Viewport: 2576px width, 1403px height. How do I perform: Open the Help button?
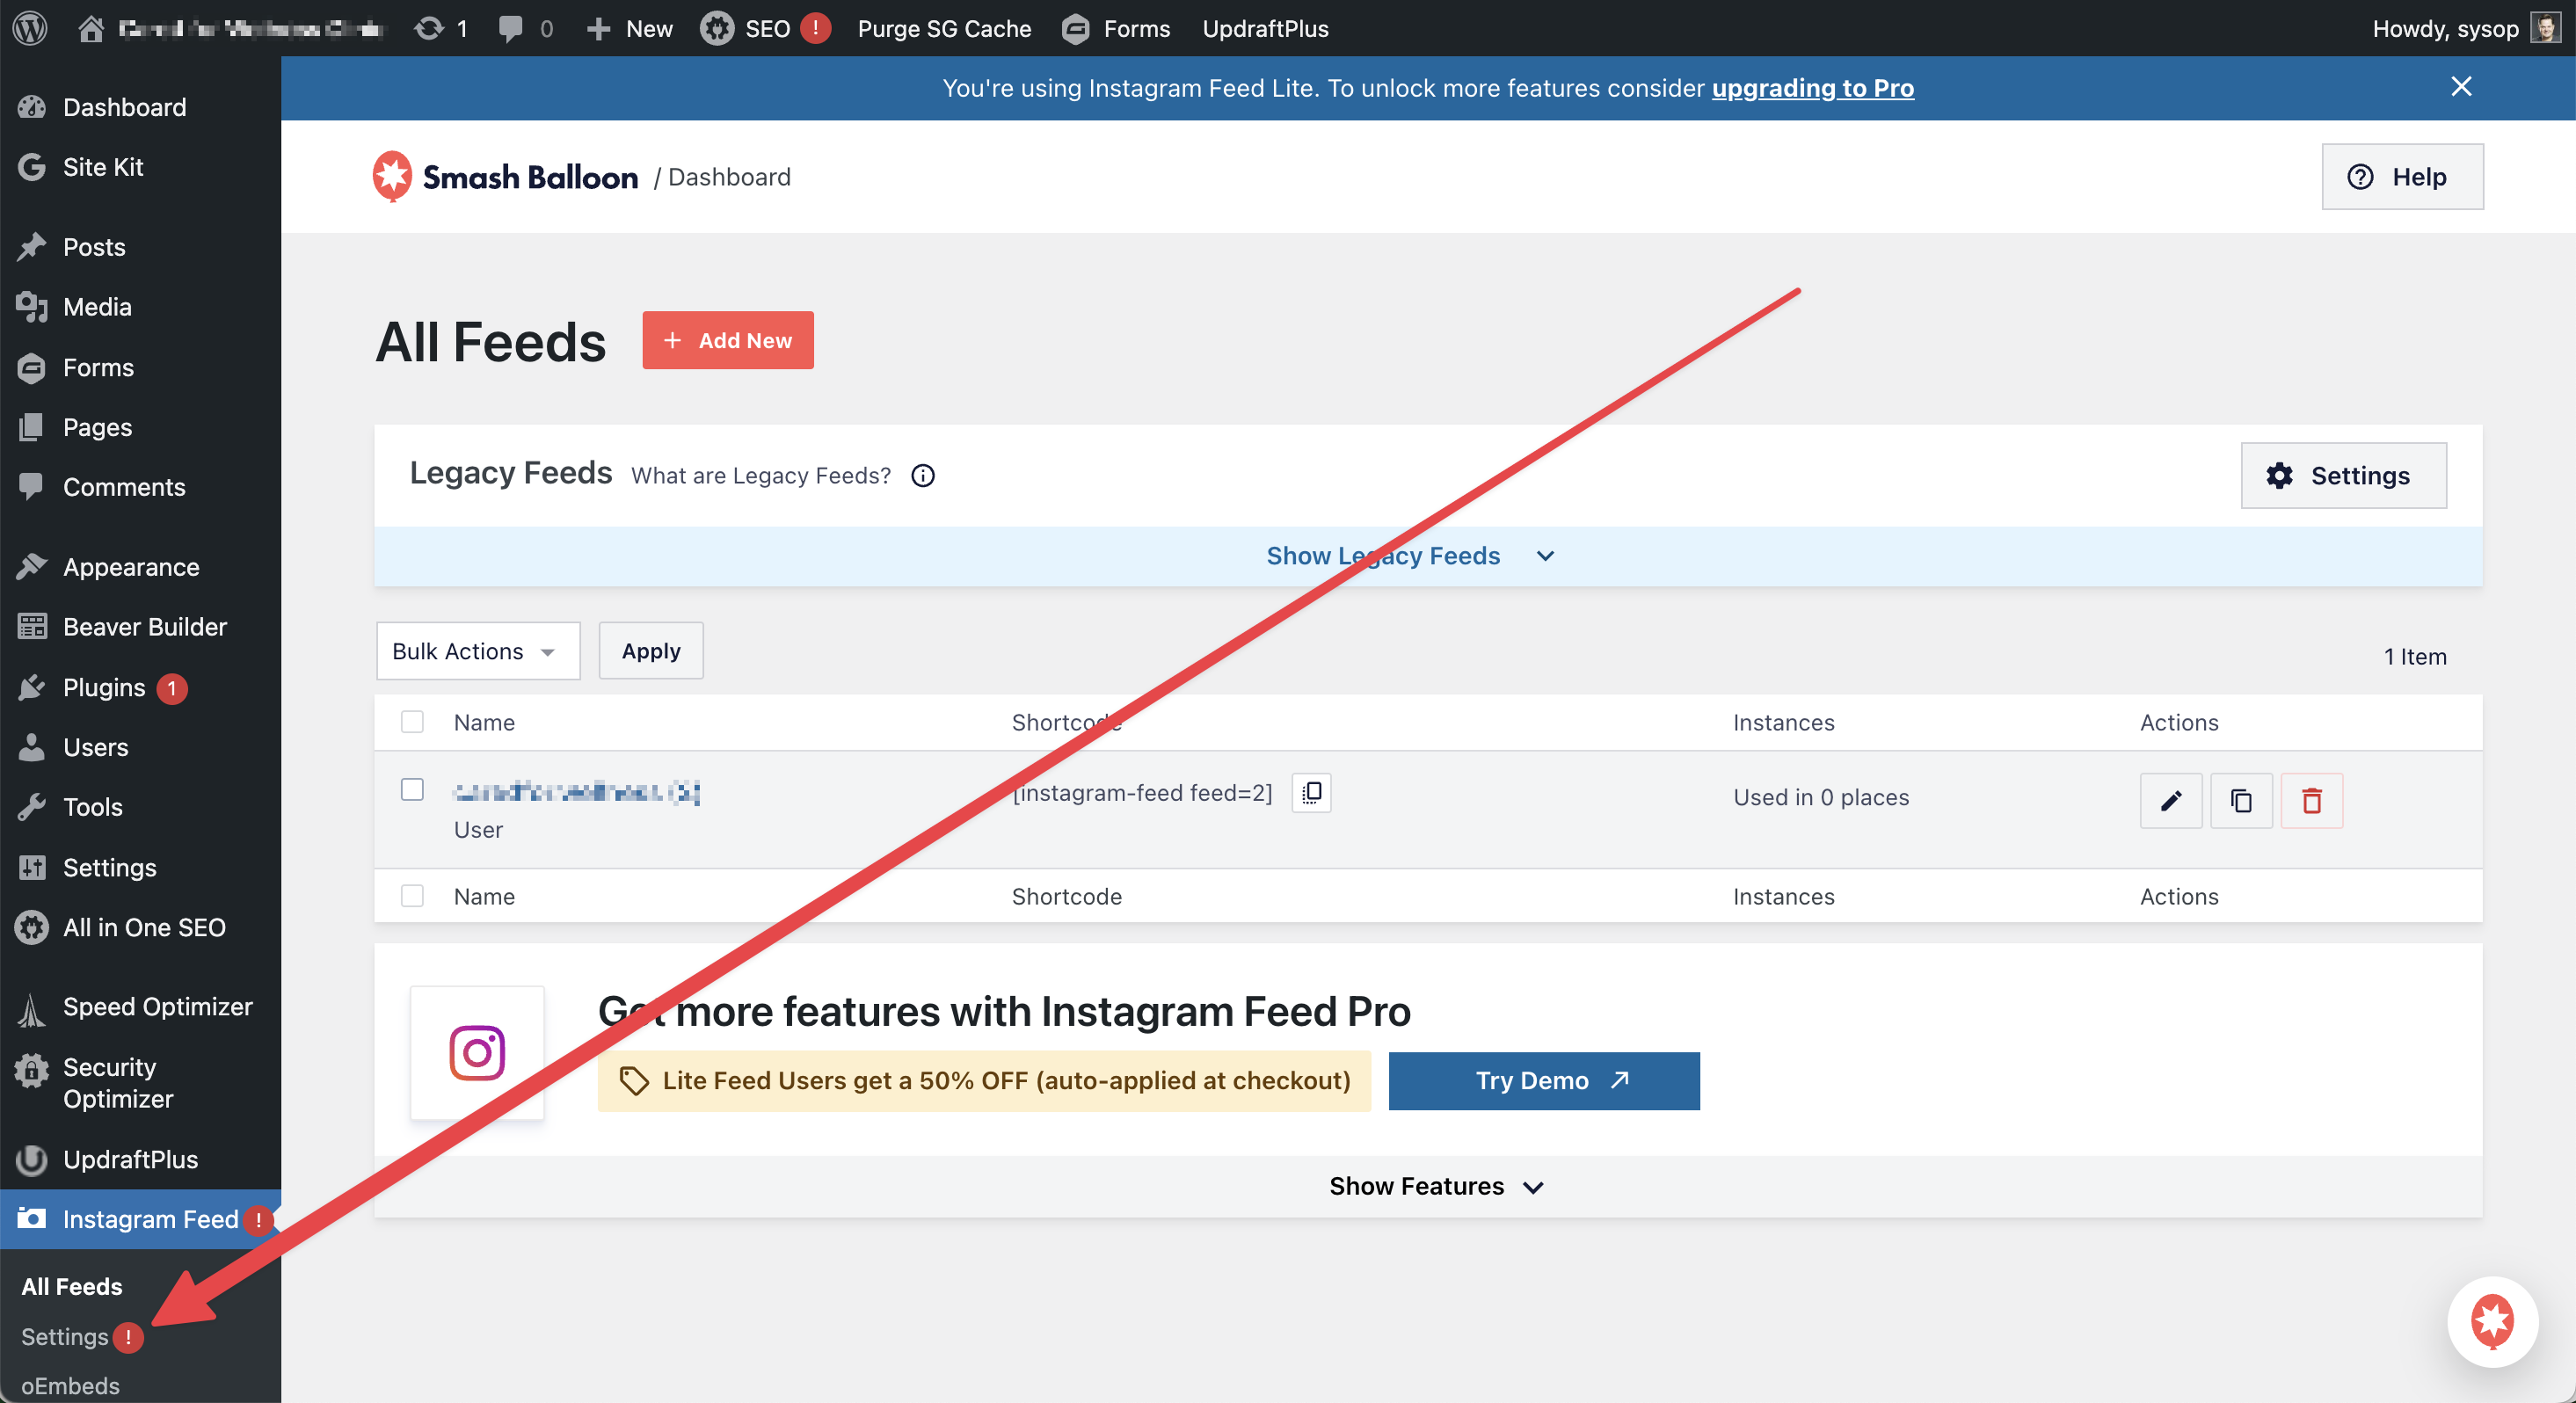tap(2402, 176)
